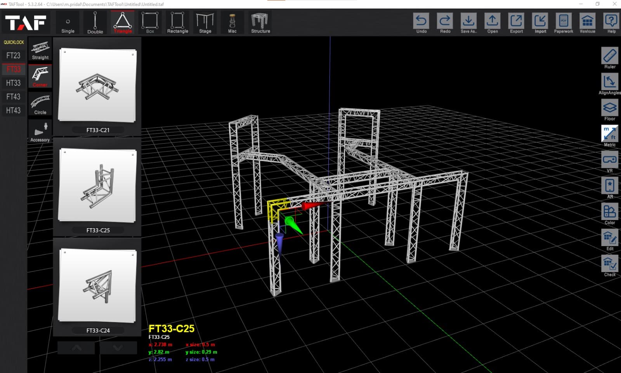Open the Stage category
The image size is (621, 373).
point(205,23)
